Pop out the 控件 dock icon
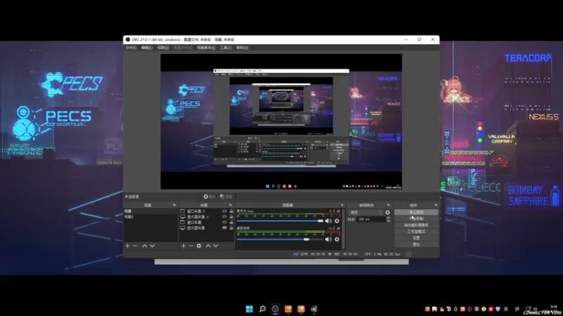563x316 pixels. [x=436, y=205]
